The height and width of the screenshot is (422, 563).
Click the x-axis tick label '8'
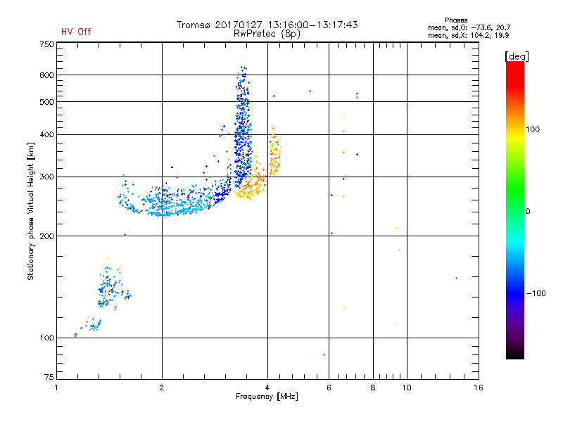click(x=373, y=388)
